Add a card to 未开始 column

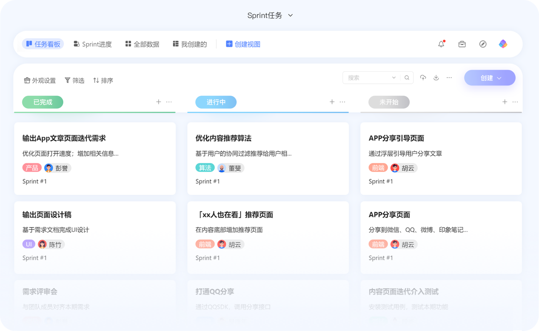[505, 102]
